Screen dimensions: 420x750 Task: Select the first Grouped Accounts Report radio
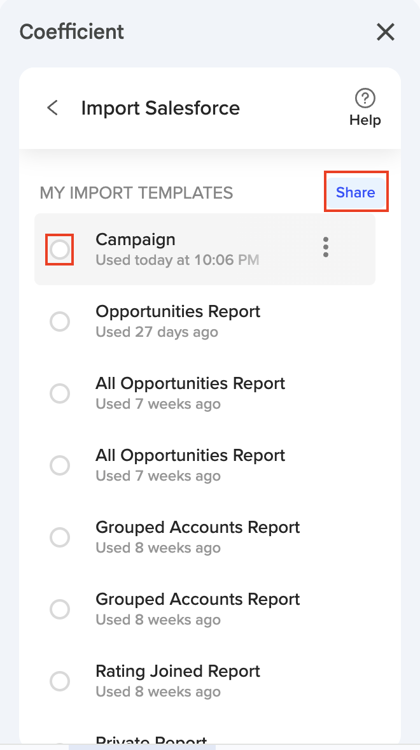click(x=60, y=537)
